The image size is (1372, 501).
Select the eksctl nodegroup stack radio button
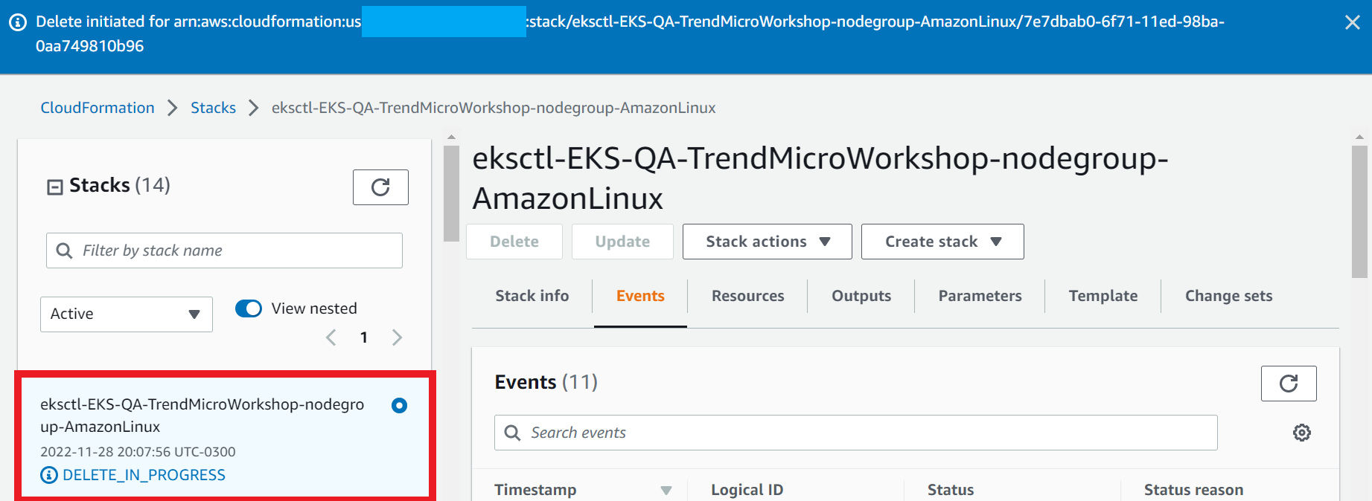point(400,405)
